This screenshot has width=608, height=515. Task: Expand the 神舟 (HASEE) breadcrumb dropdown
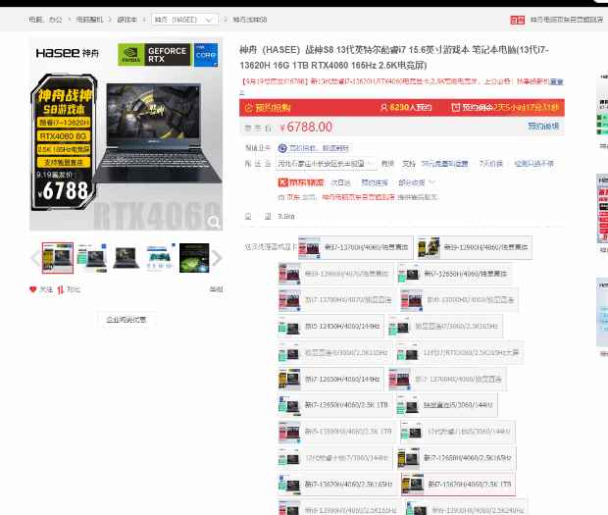click(x=185, y=19)
